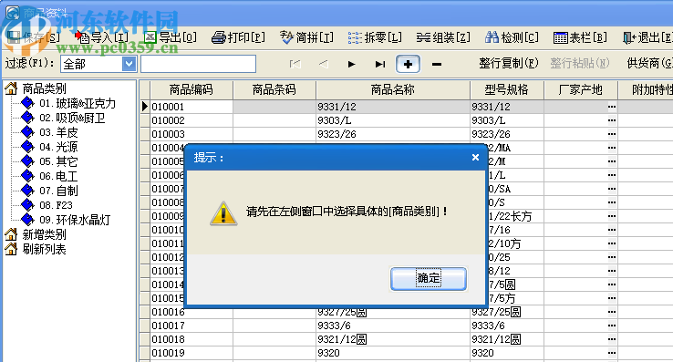Click the 型号规格 column header
The width and height of the screenshot is (673, 362).
507,89
